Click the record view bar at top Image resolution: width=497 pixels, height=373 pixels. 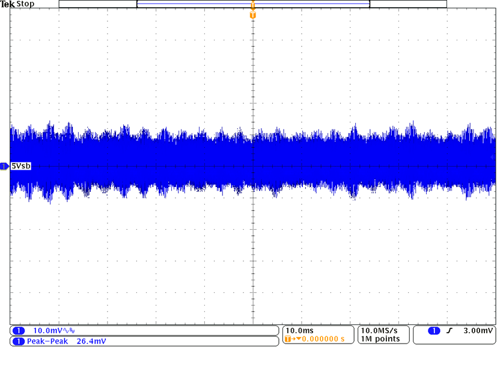(x=252, y=4)
